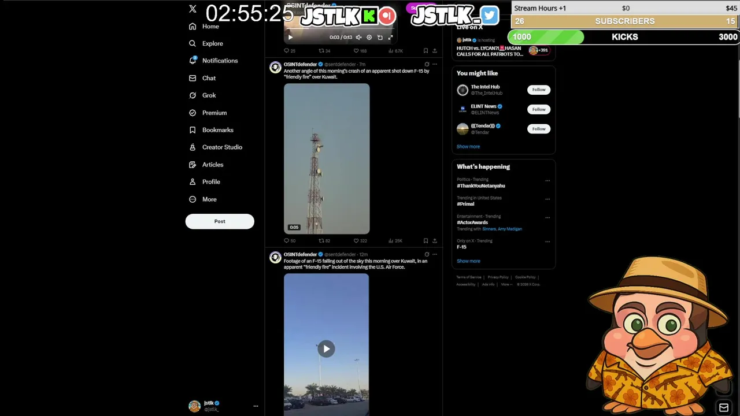The height and width of the screenshot is (416, 740).
Task: Share the radio tower post
Action: click(x=435, y=241)
